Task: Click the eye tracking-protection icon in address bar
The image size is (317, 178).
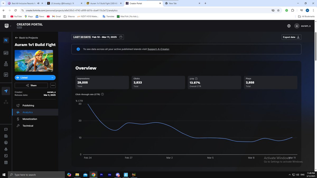Action: point(273,10)
